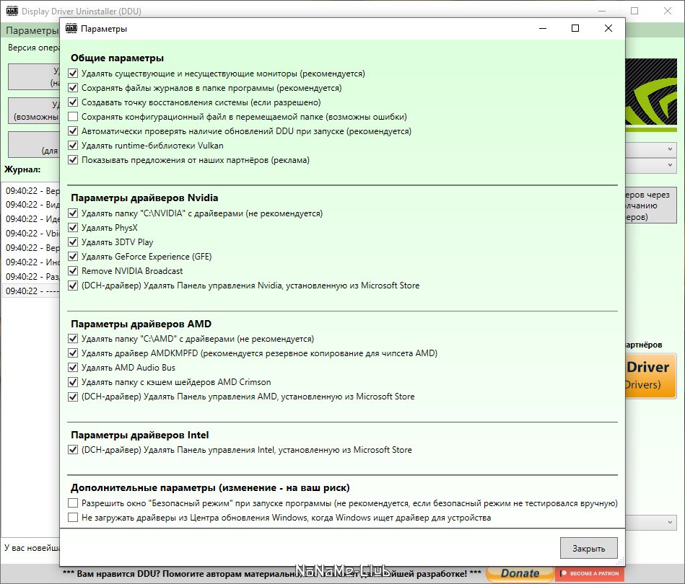
Task: Close the Параметры dialog with X
Action: [x=608, y=28]
